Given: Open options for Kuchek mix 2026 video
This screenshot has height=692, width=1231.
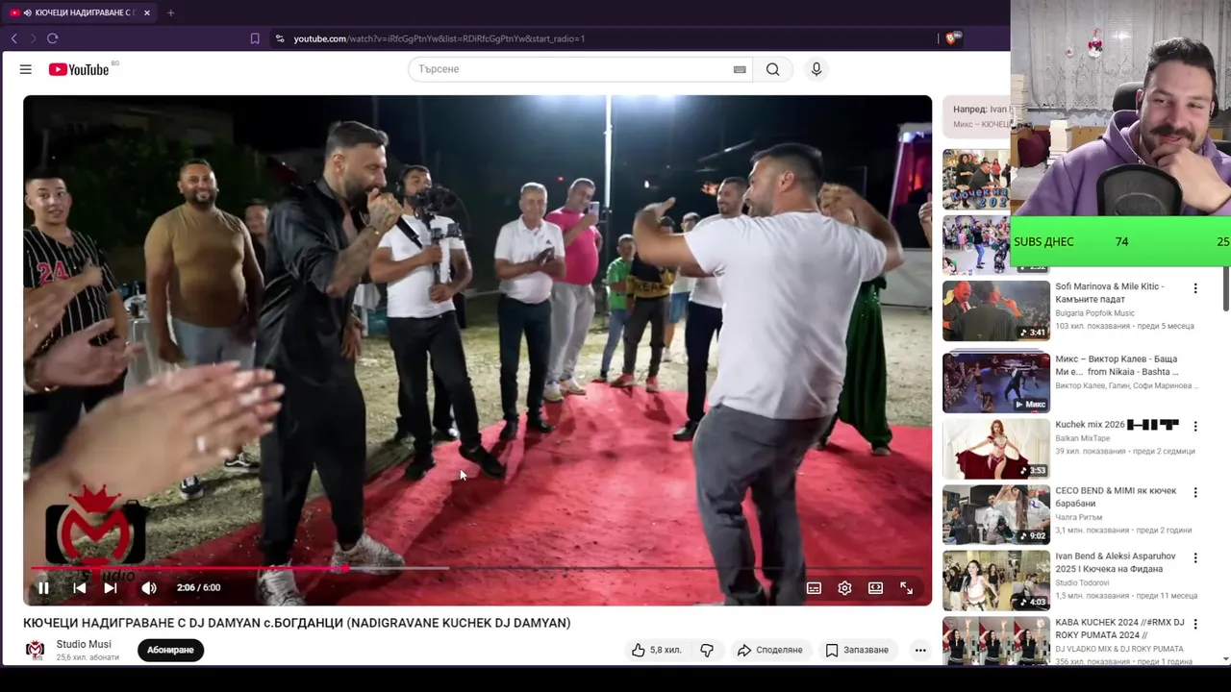Looking at the screenshot, I should pyautogui.click(x=1195, y=426).
